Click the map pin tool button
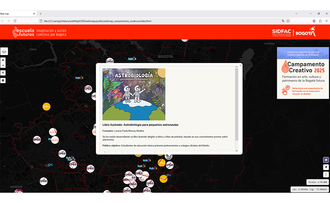 pos(3,73)
